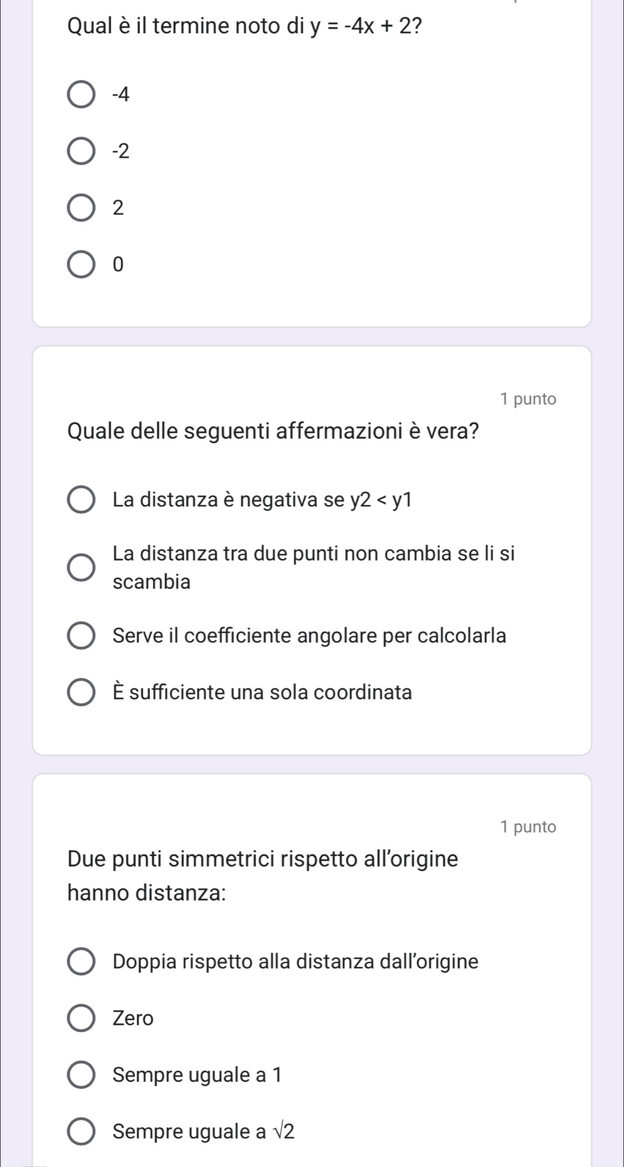The width and height of the screenshot is (624, 1167).
Task: Select the -4 answer radio button
Action: point(81,95)
